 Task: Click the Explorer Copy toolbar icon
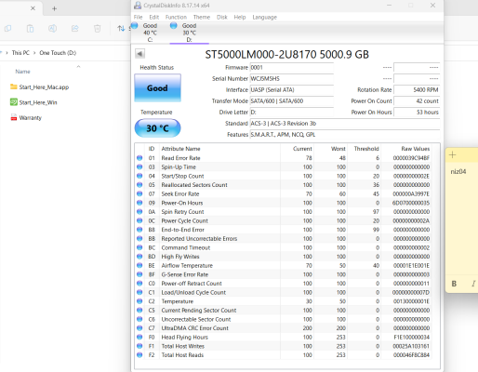[x=8, y=29]
